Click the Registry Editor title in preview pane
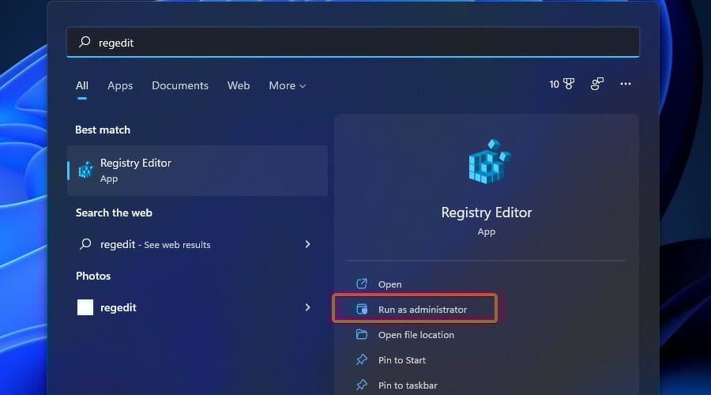The height and width of the screenshot is (395, 711). pyautogui.click(x=487, y=213)
